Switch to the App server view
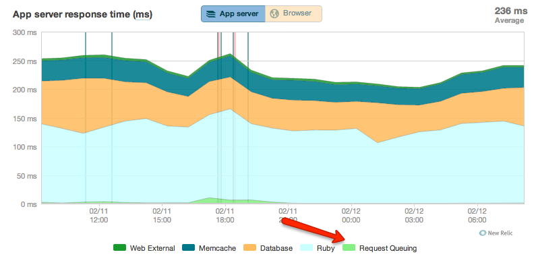Viewport: 538px width, 269px height. click(x=233, y=13)
